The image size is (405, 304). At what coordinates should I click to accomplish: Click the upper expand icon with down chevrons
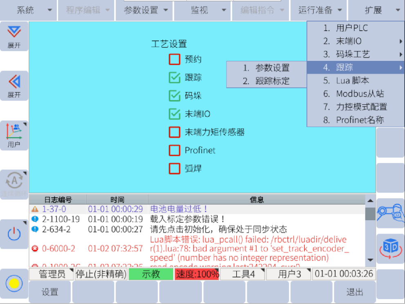(x=14, y=36)
